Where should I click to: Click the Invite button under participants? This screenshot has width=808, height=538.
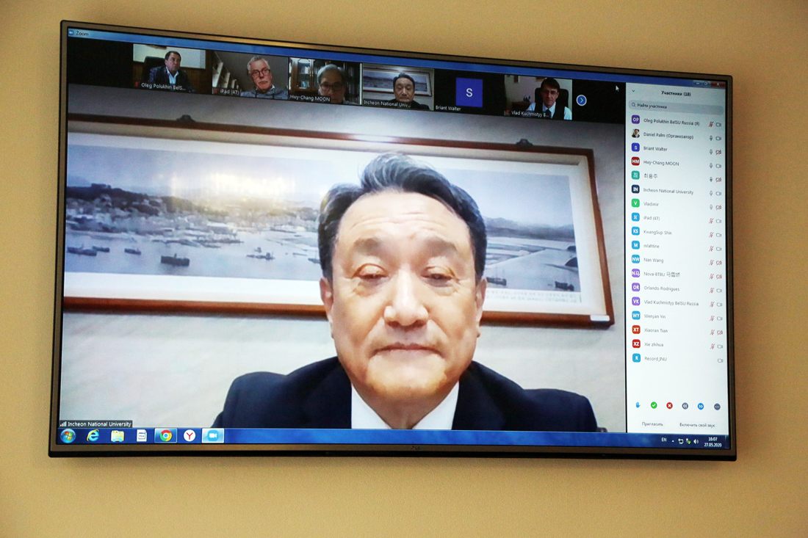tap(652, 425)
